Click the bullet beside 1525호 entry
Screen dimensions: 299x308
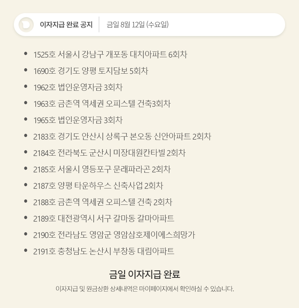click(x=26, y=54)
